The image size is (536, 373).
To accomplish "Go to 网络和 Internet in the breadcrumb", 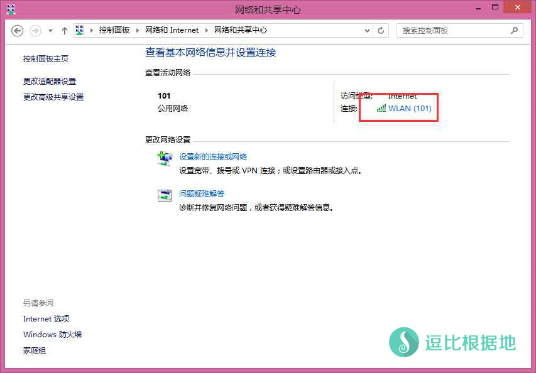I will [x=172, y=30].
